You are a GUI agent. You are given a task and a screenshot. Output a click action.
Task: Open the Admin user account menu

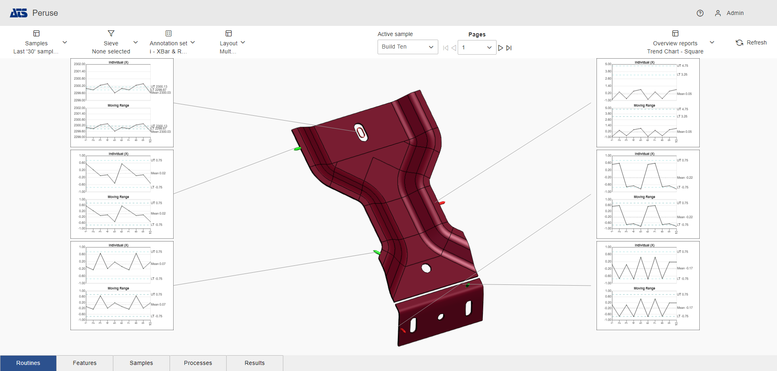click(729, 13)
